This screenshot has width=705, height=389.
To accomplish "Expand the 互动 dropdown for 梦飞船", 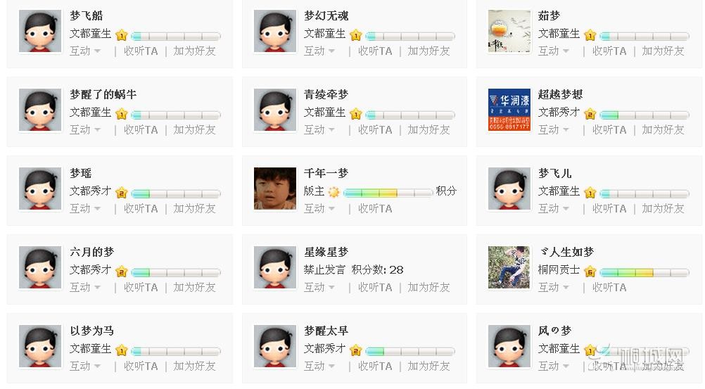I will click(85, 51).
